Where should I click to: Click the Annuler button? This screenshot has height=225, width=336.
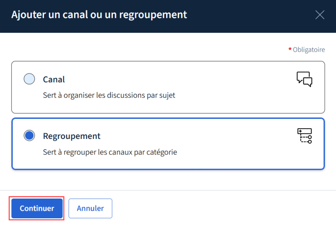click(90, 208)
